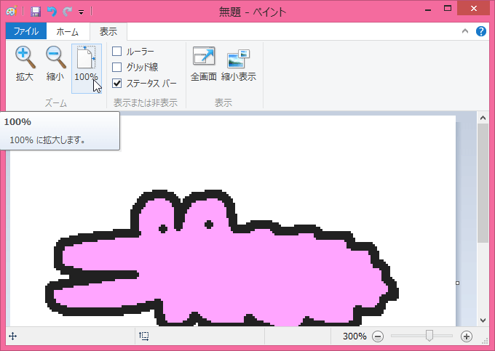Click the 100% zoom button
The width and height of the screenshot is (495, 351).
point(86,68)
